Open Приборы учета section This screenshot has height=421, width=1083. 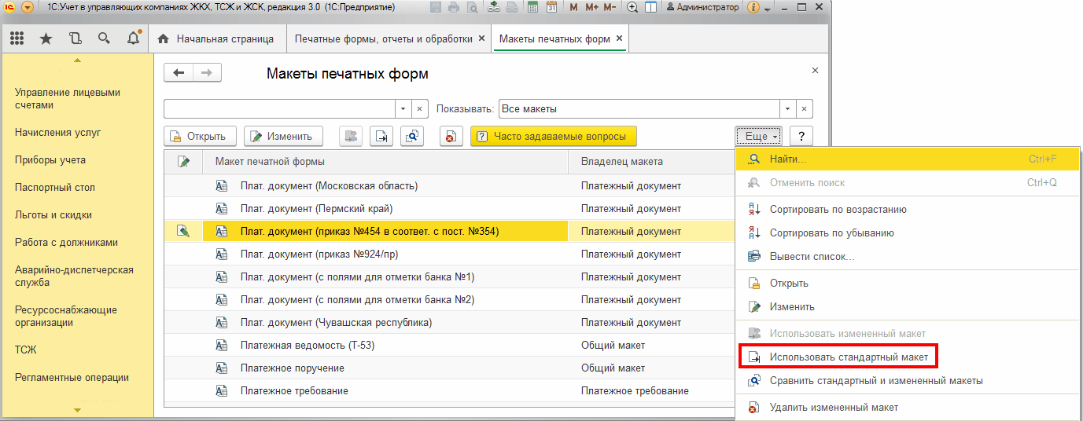[x=50, y=160]
